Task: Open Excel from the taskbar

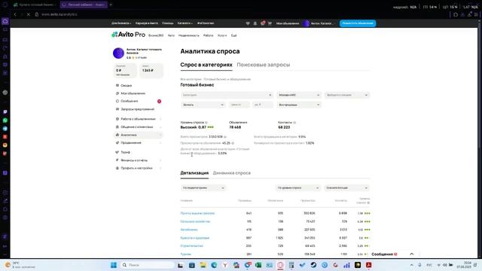Action: pyautogui.click(x=258, y=265)
